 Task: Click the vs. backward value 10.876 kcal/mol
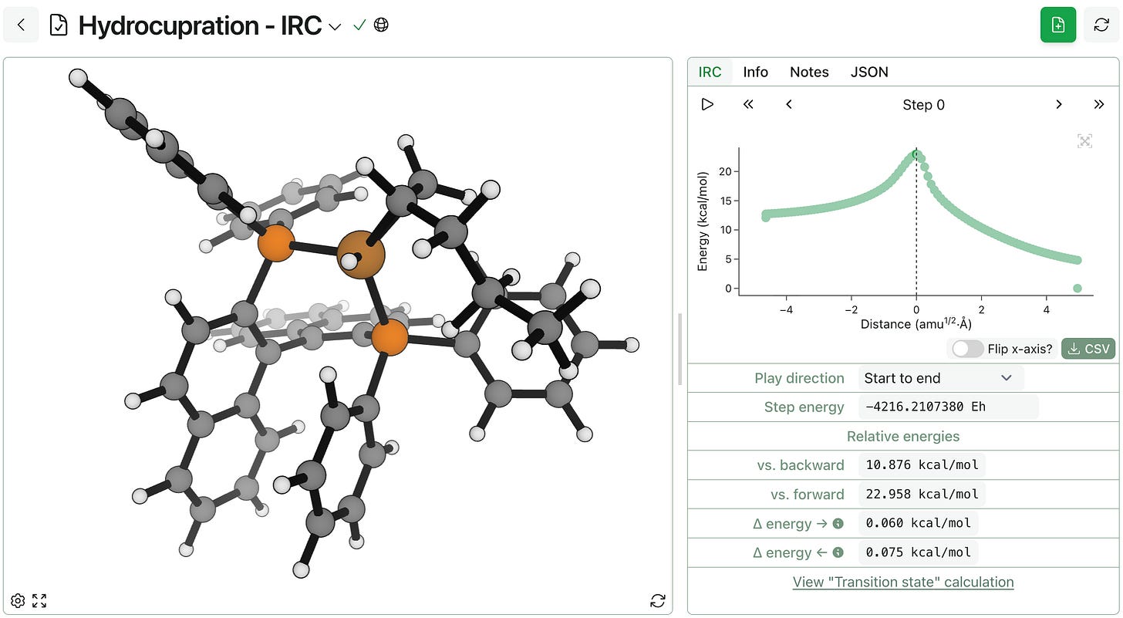[922, 465]
